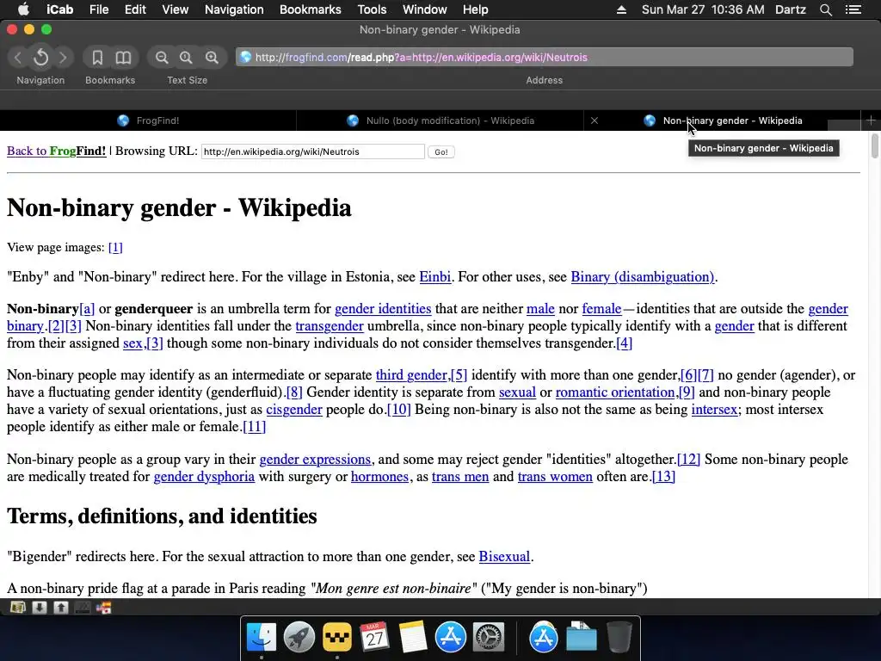Open iCab taxi icon in the Dock
Image resolution: width=881 pixels, height=661 pixels.
click(336, 638)
